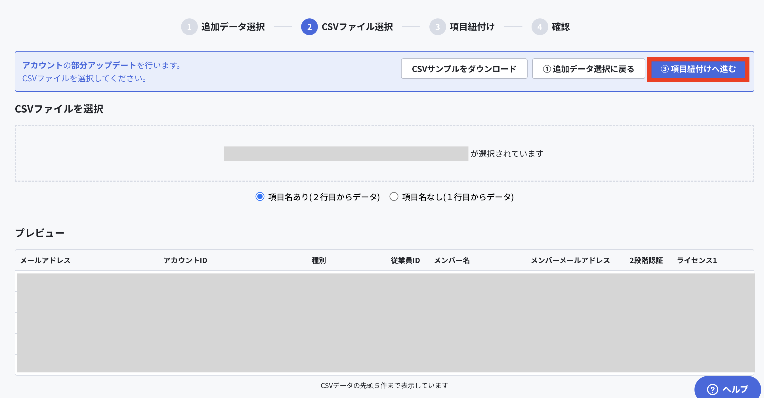Click the 確認 step label
Viewport: 764px width, 398px height.
(x=561, y=27)
